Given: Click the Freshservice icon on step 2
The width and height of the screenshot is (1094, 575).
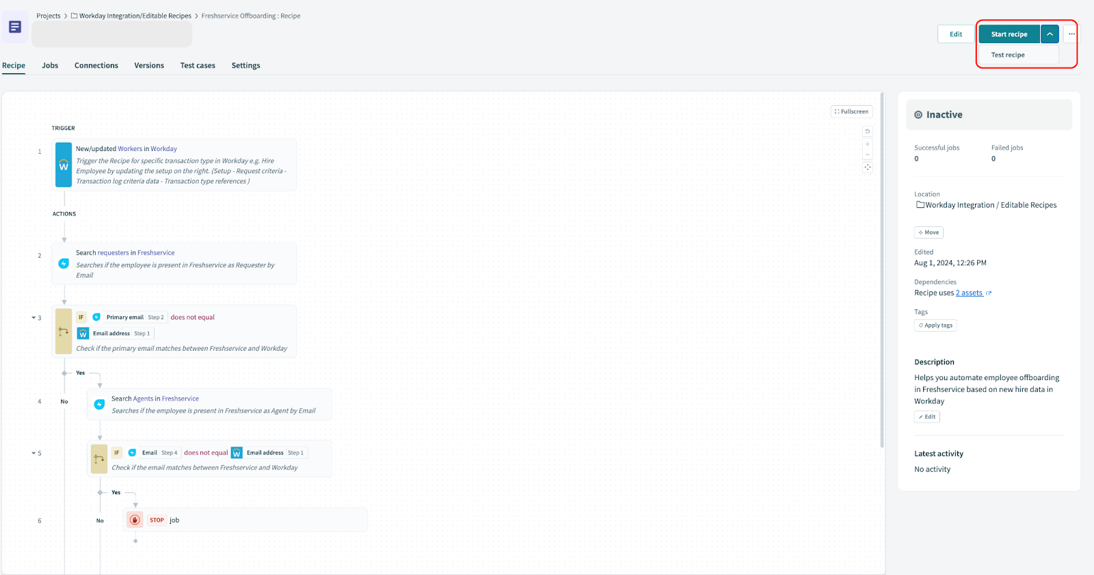Looking at the screenshot, I should pyautogui.click(x=64, y=263).
